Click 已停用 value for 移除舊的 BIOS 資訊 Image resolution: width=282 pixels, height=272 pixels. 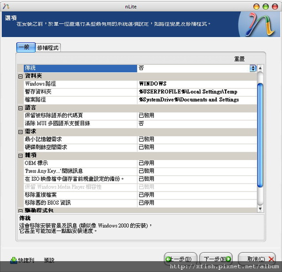tap(146, 203)
